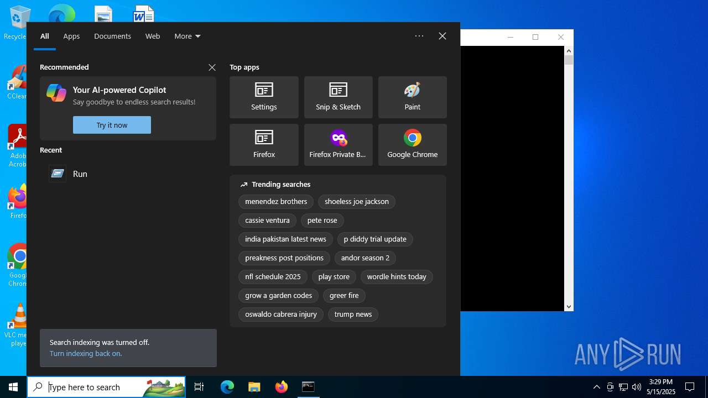Search trending greer fire
The width and height of the screenshot is (708, 398).
click(x=344, y=295)
